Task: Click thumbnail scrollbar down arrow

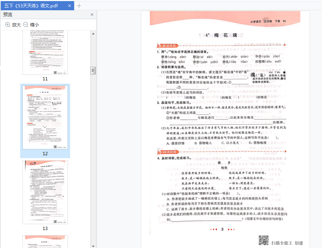Action: (x=93, y=246)
